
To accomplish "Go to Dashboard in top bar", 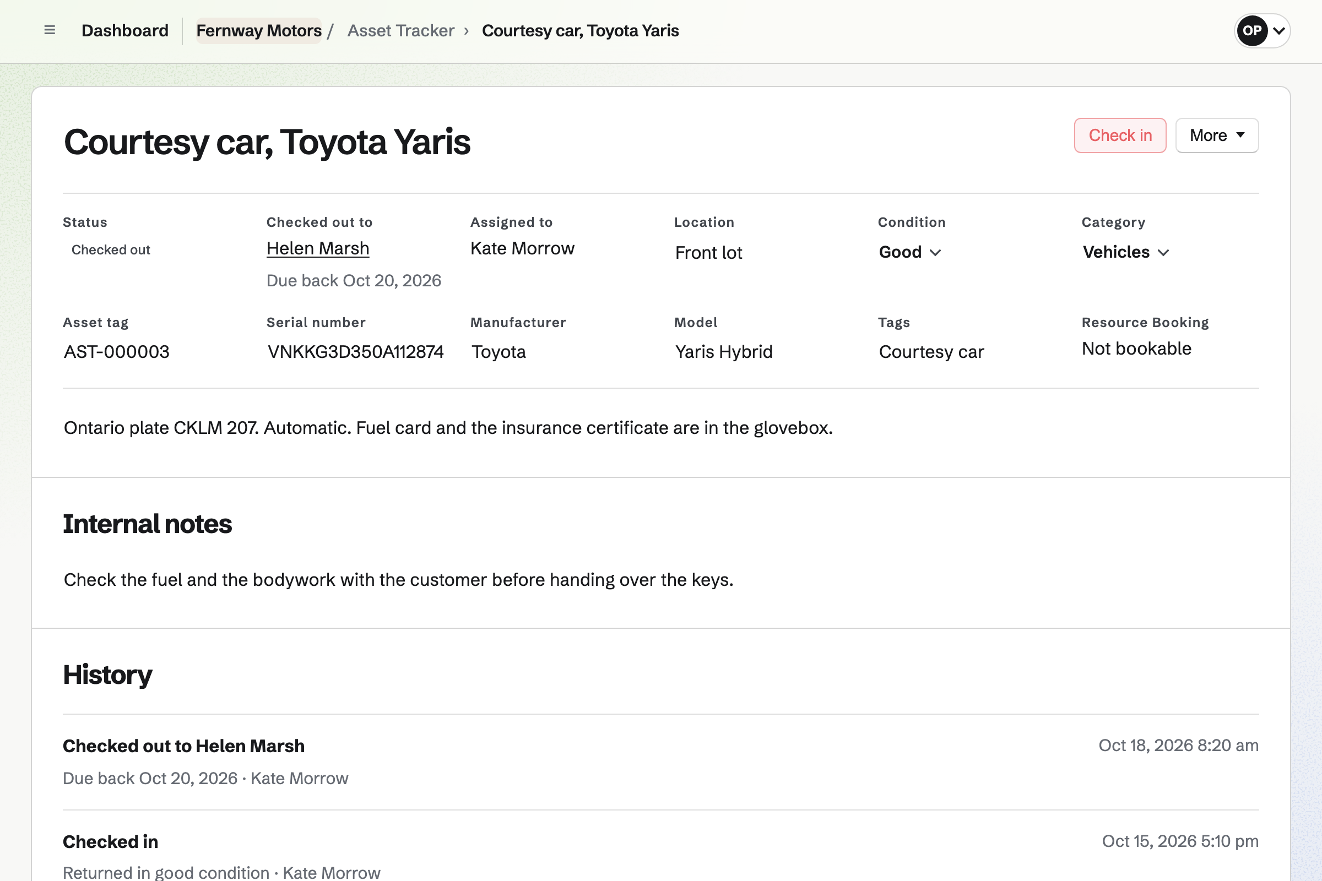I will (x=125, y=30).
